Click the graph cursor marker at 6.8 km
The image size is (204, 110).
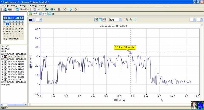pyautogui.click(x=131, y=53)
